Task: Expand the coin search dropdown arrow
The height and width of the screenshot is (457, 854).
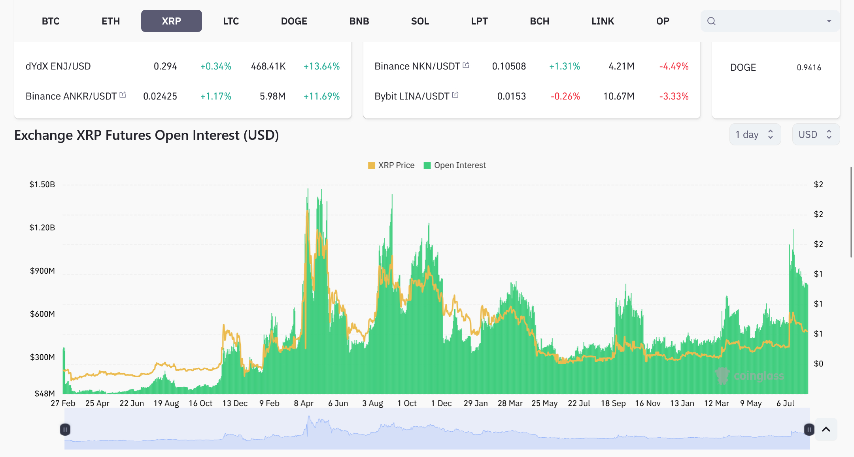Action: [x=829, y=21]
